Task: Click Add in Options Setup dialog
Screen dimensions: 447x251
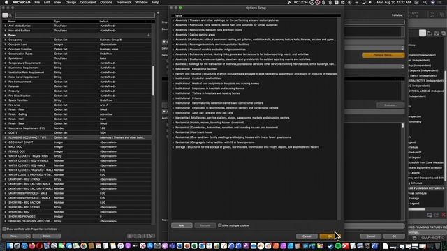Action: 182,225
